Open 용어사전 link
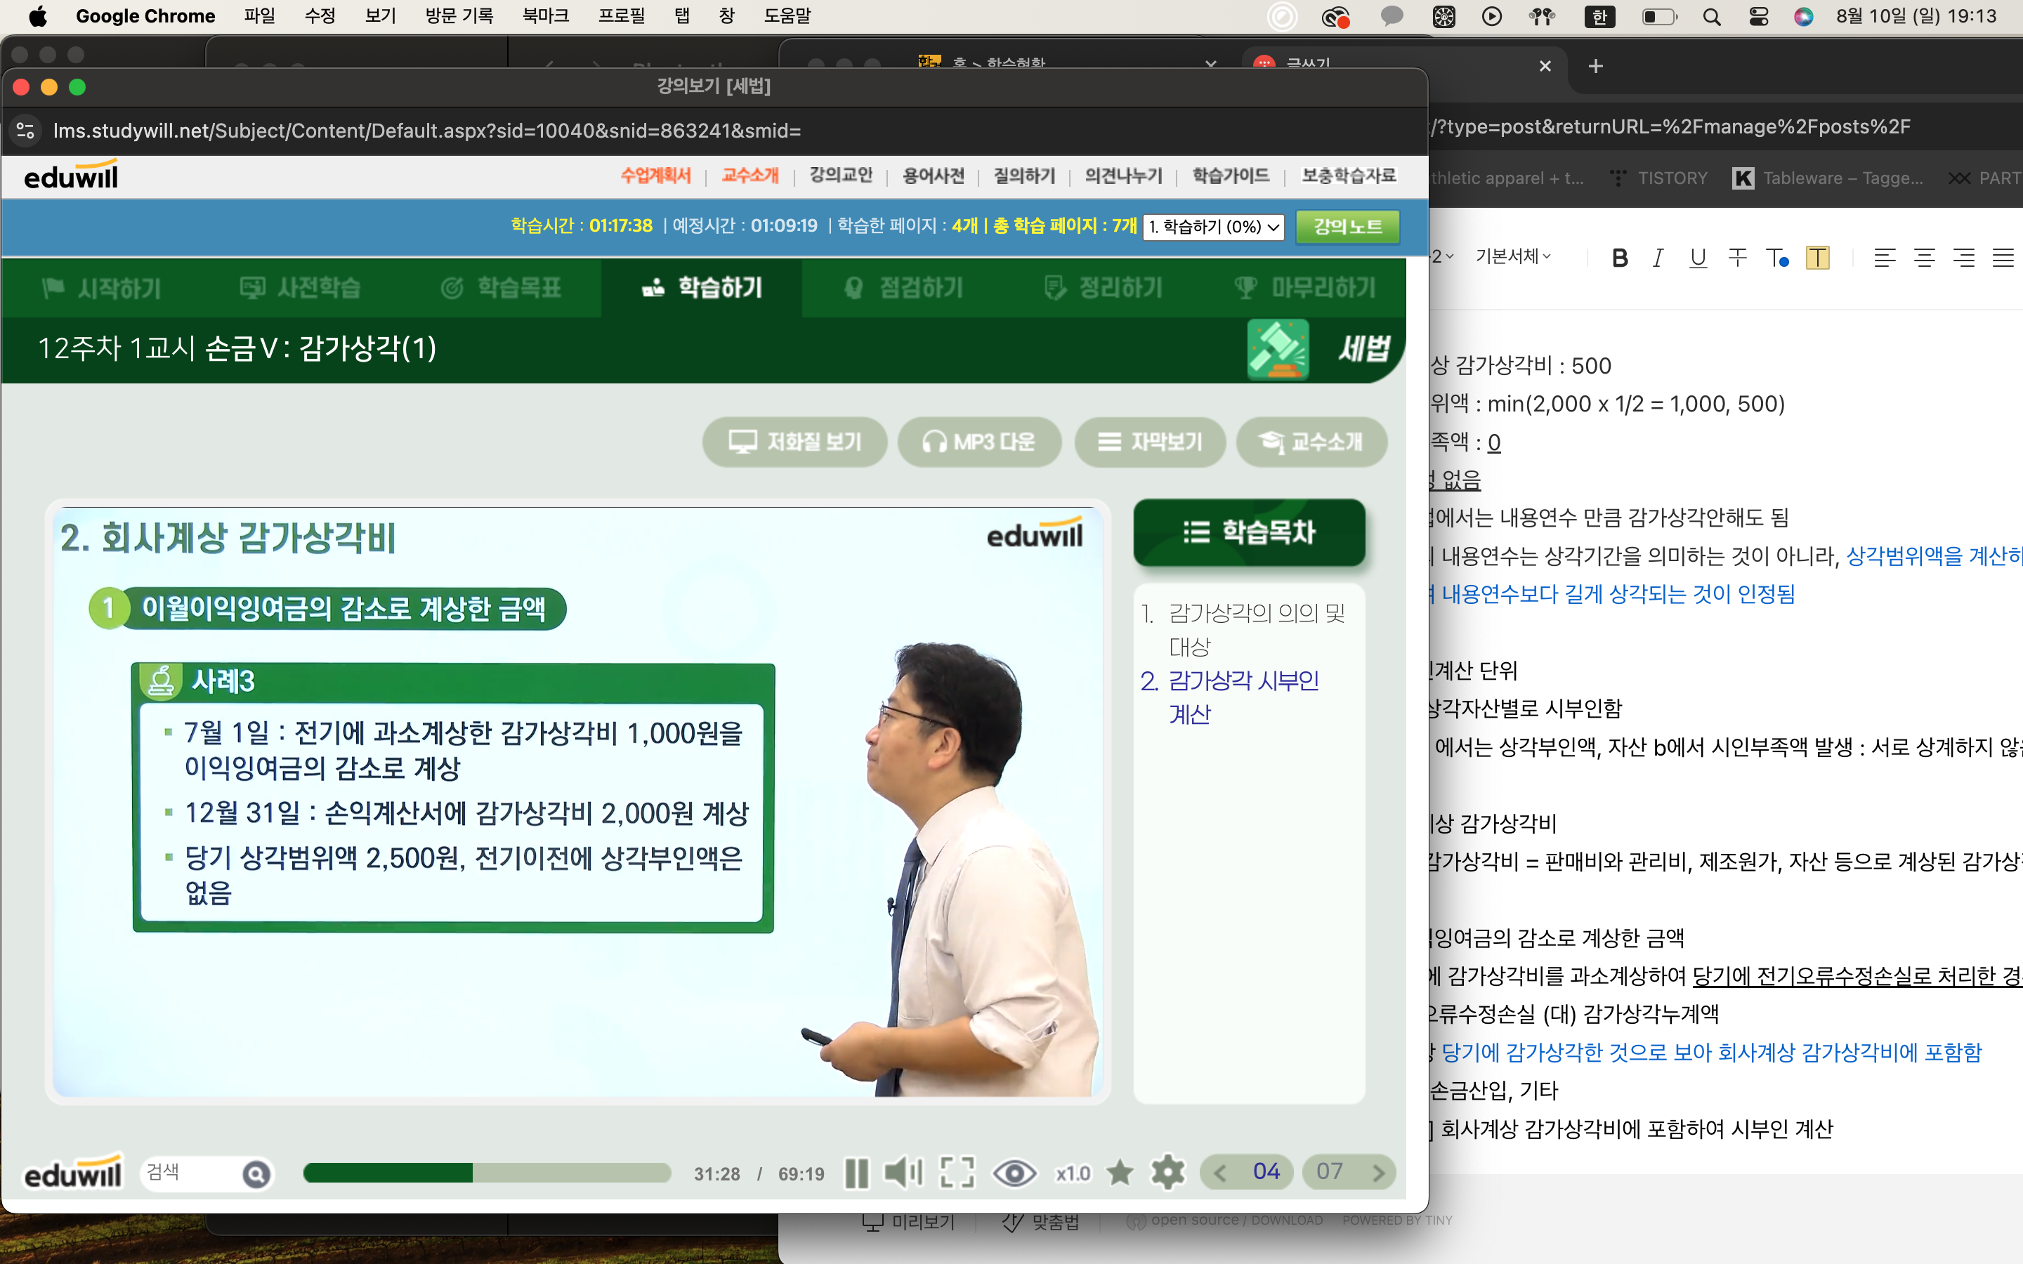 pyautogui.click(x=933, y=176)
